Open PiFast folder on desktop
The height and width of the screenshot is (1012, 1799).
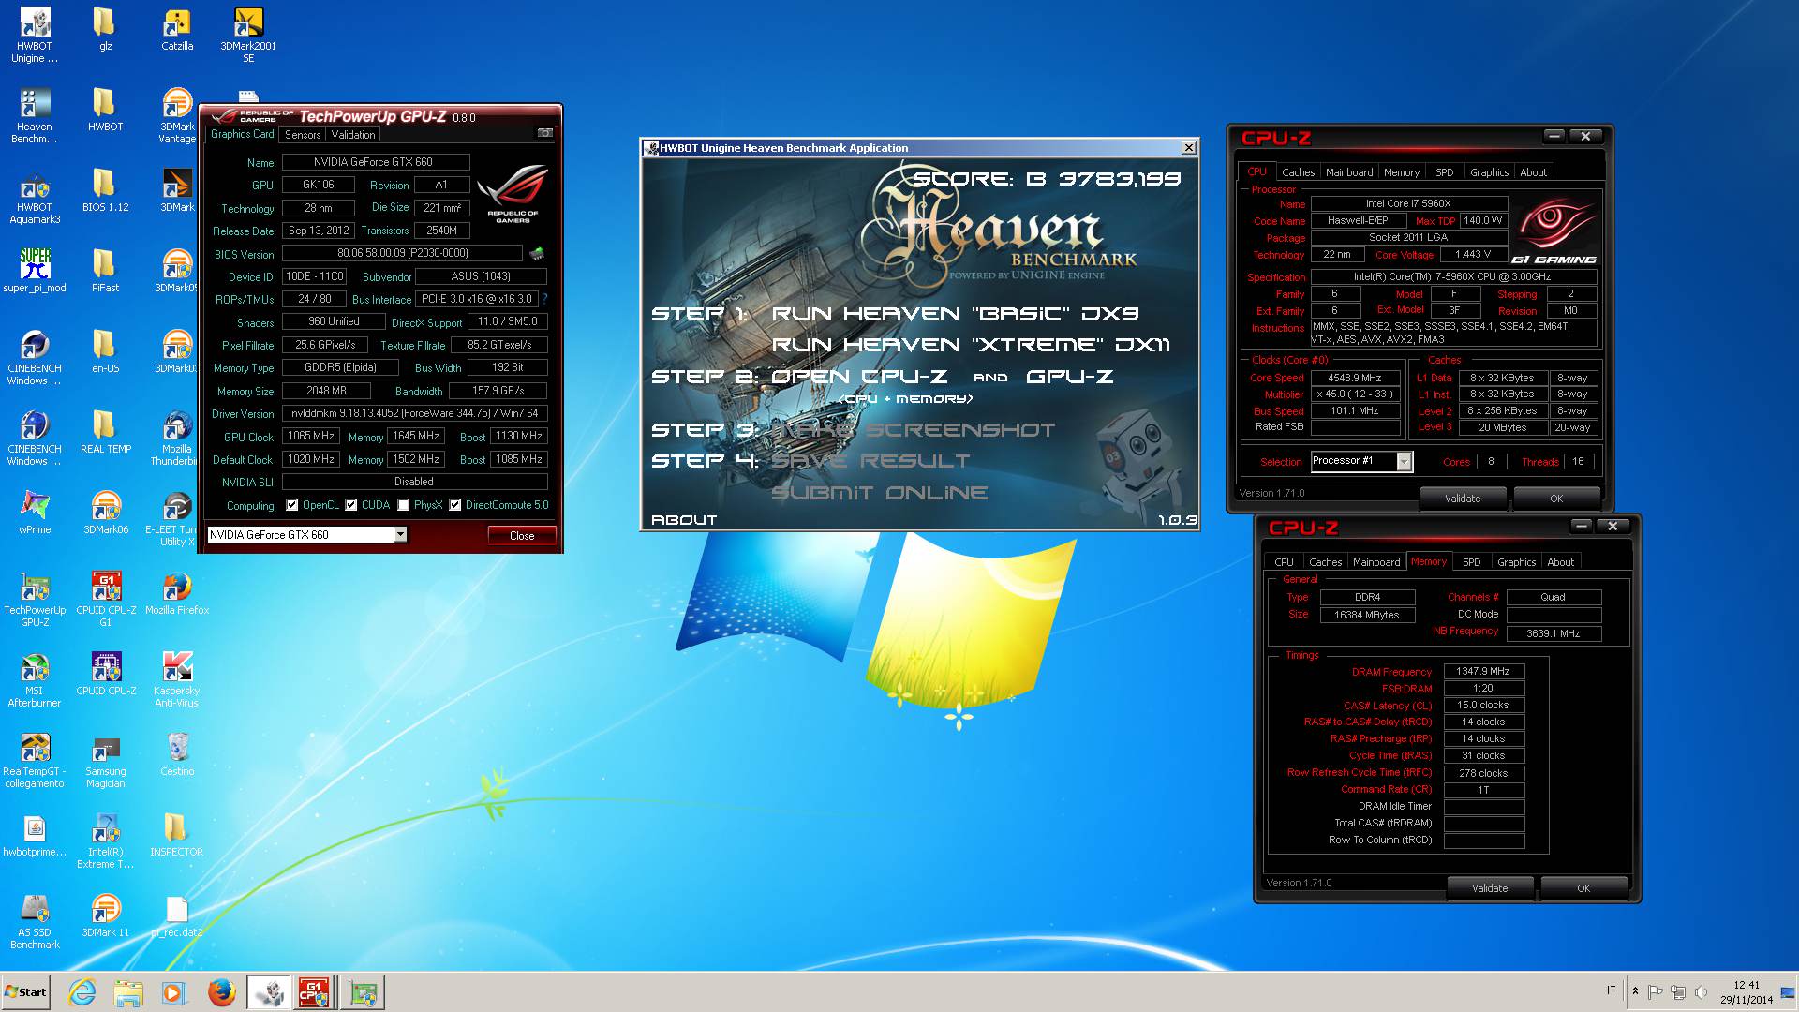click(105, 271)
